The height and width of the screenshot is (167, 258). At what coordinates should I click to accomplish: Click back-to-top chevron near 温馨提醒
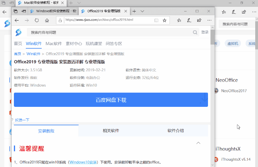pos(198,143)
